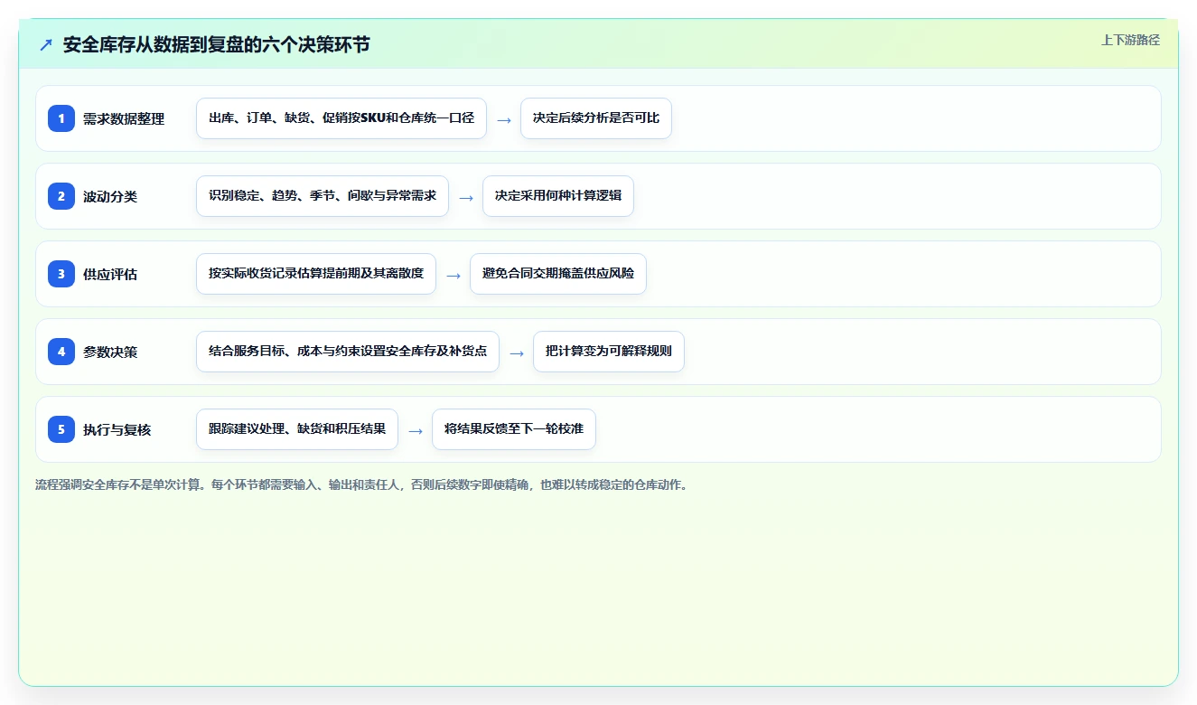Click the arrow before 把计算变为可解释规则
1197x705 pixels.
click(x=517, y=352)
